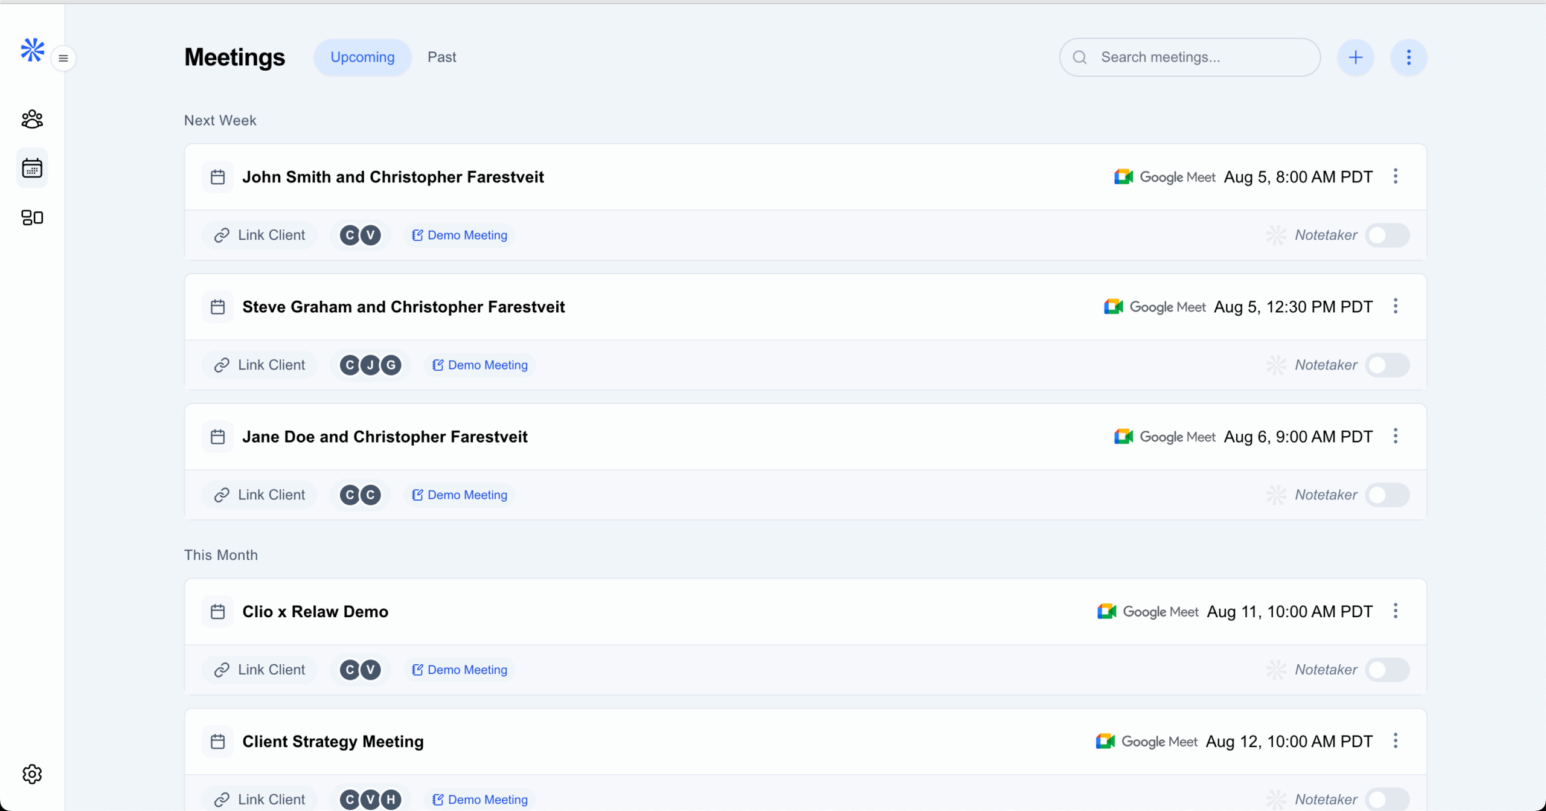
Task: Open three-dot menu for Client Strategy Meeting
Action: click(x=1395, y=741)
